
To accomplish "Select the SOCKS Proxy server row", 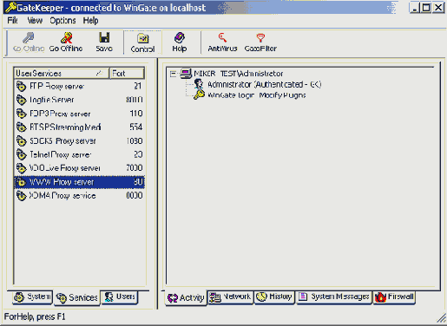I will [x=79, y=140].
